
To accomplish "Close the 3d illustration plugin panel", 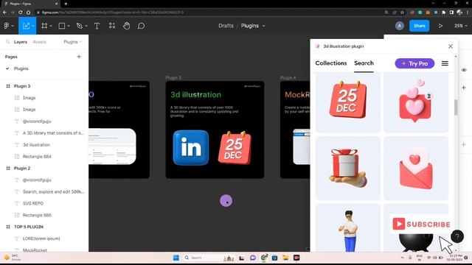I will pyautogui.click(x=451, y=46).
